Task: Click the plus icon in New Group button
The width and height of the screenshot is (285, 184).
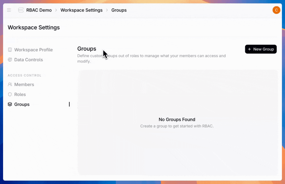Action: 249,49
